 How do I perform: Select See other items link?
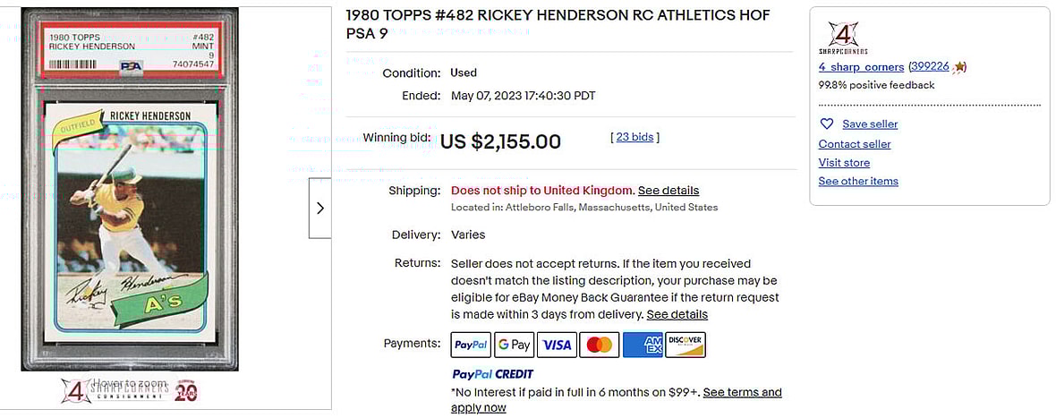click(x=858, y=181)
